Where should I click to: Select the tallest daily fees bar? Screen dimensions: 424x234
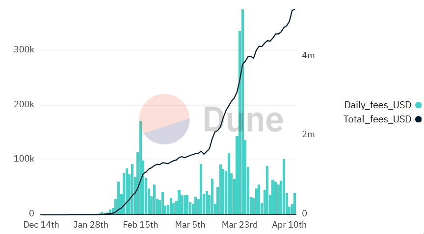point(242,112)
